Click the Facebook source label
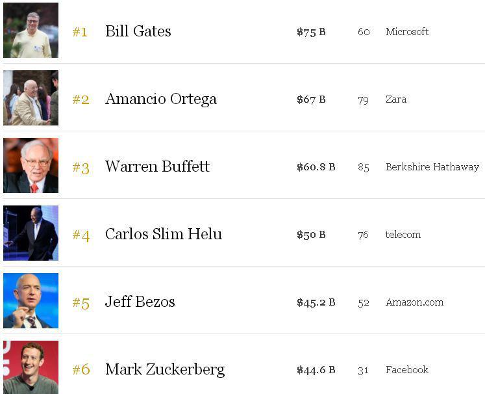Screen dimensions: 485x394 (x=407, y=369)
